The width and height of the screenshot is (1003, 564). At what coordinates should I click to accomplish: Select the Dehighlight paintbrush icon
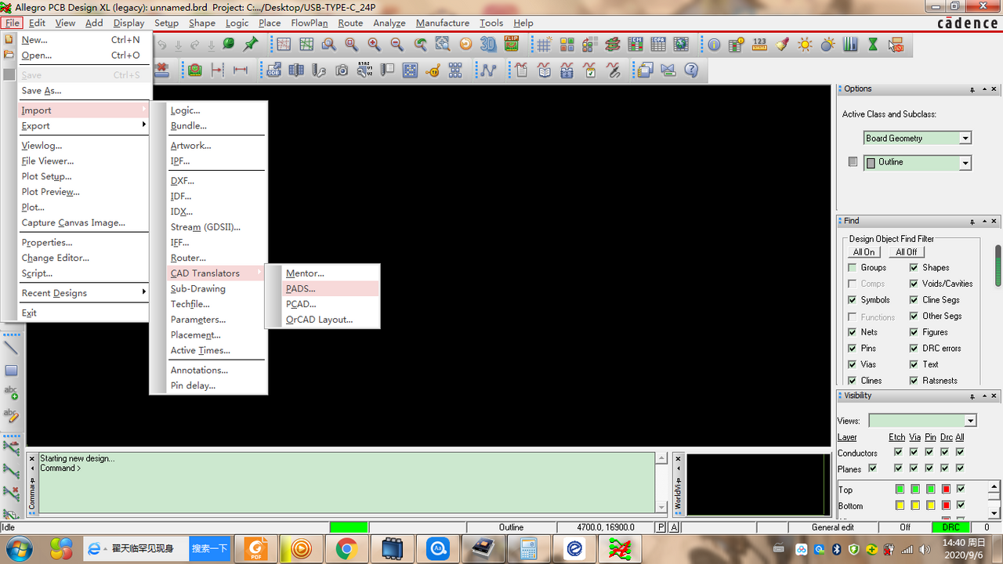[782, 45]
